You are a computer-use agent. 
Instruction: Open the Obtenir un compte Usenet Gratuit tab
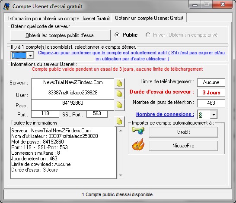pyautogui.click(x=149, y=18)
